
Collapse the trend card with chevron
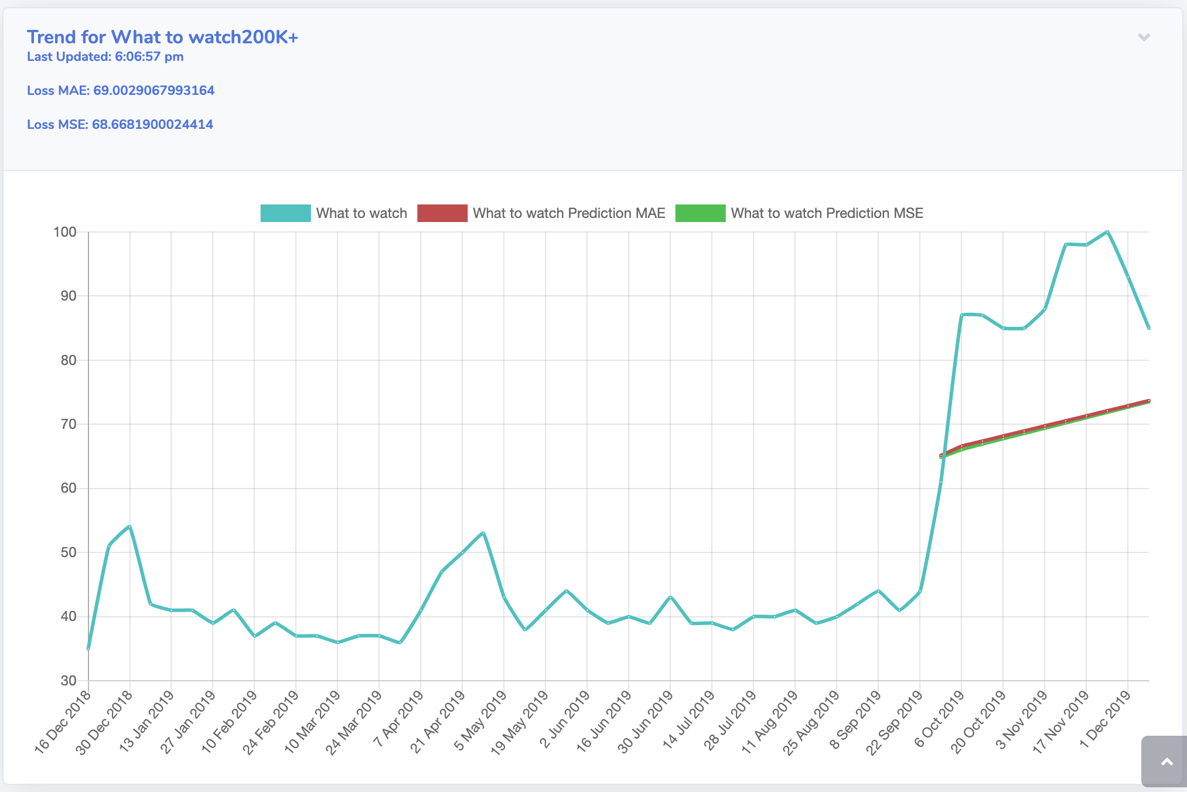click(x=1144, y=37)
